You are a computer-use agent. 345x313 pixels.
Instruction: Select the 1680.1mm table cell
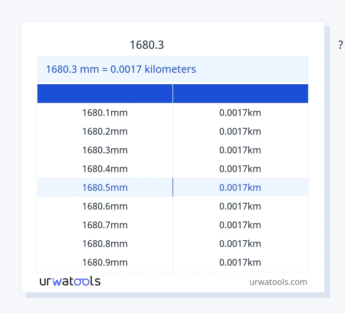(105, 113)
